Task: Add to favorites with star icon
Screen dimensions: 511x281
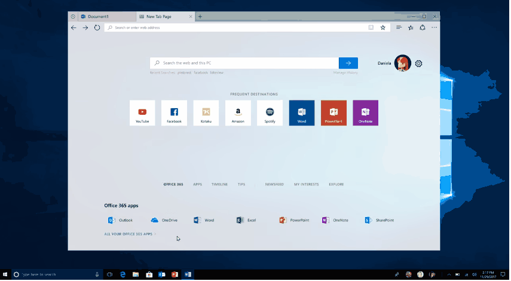Action: click(x=383, y=28)
